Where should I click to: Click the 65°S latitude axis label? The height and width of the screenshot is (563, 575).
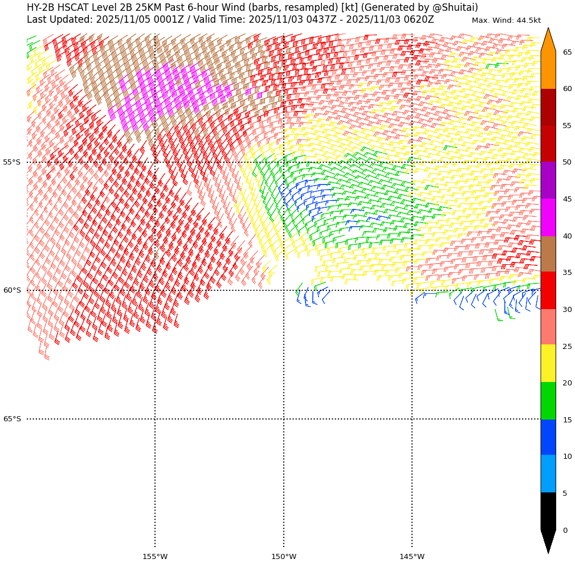pos(12,419)
